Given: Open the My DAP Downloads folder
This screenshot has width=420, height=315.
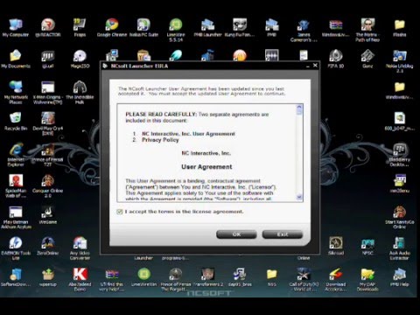Looking at the screenshot, I should tap(367, 279).
